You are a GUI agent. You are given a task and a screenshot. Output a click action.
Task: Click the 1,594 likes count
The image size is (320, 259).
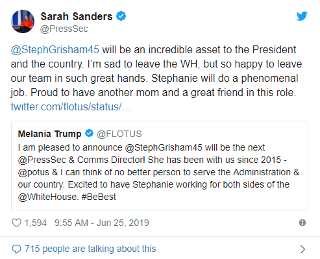point(35,223)
